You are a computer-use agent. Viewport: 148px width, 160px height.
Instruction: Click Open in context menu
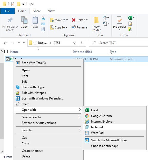(48, 70)
